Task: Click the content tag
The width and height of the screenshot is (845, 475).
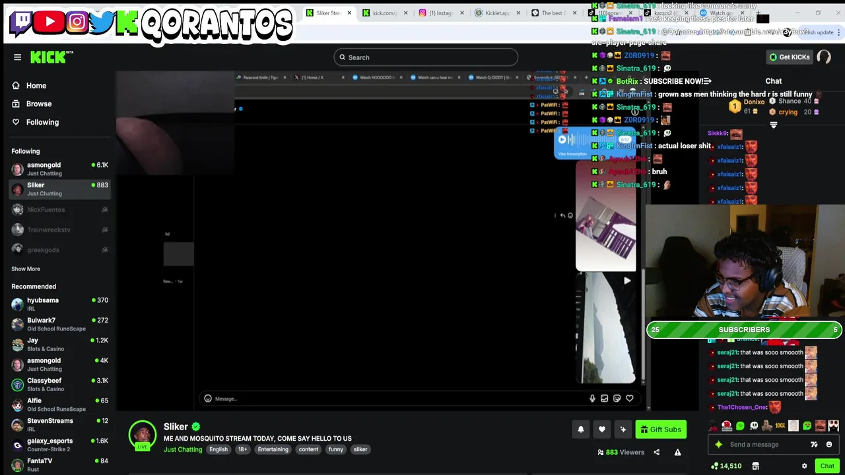Action: [x=308, y=450]
